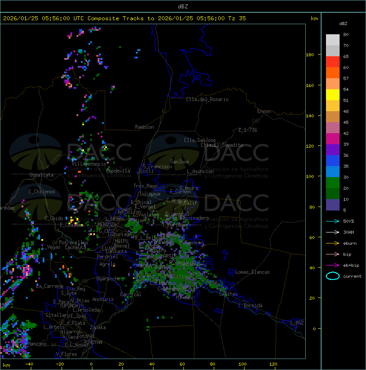The width and height of the screenshot is (366, 370).
Task: Click the Lomas_Blancas label
Action: [x=253, y=272]
